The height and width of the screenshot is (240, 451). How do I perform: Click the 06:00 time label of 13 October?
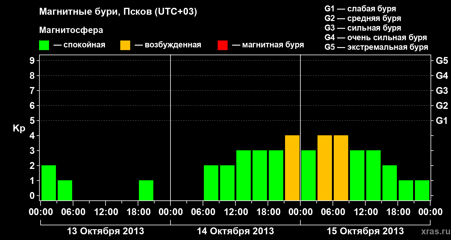pyautogui.click(x=73, y=212)
